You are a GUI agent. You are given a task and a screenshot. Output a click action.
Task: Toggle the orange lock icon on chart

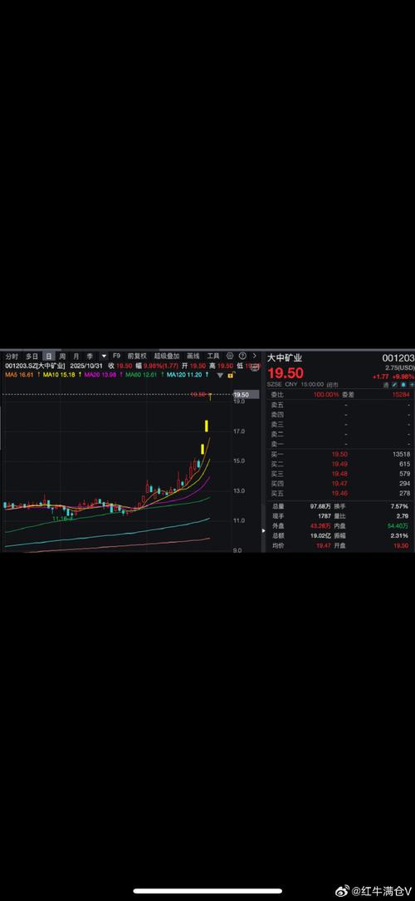click(x=230, y=375)
